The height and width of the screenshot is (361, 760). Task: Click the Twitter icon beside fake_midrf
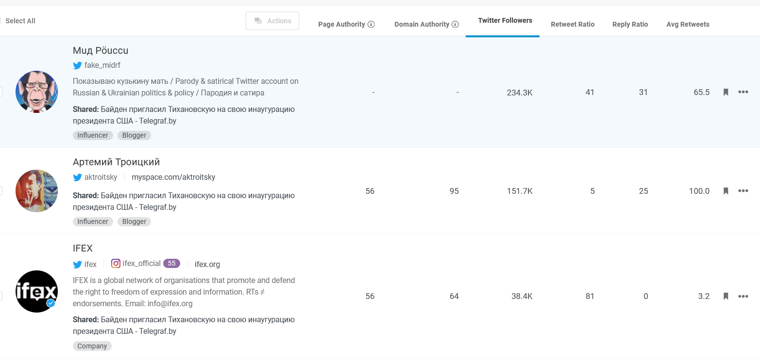pos(77,65)
